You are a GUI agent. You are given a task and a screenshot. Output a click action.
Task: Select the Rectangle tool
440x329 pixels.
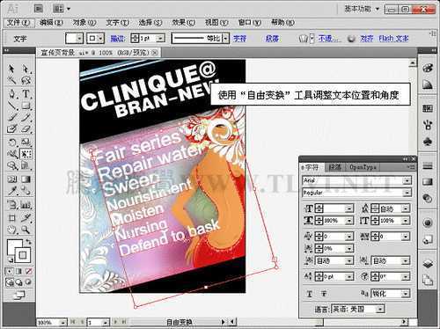tap(26, 105)
